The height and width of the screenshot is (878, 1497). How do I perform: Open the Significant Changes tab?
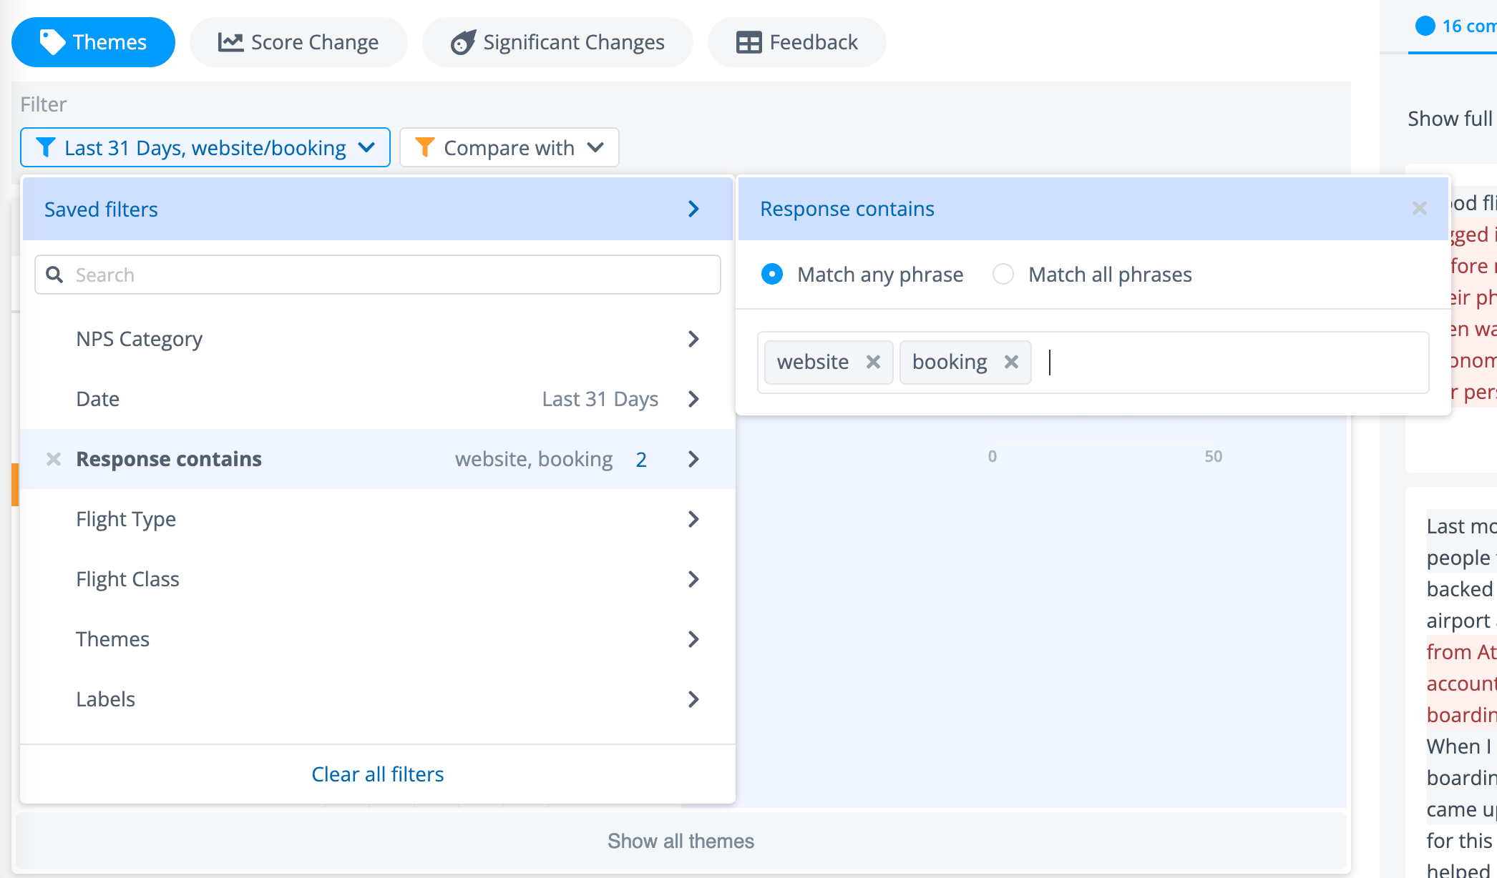click(x=557, y=42)
